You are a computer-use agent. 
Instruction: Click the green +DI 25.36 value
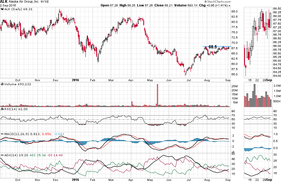point(38,155)
